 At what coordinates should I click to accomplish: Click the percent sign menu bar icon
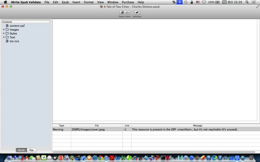(x=174, y=2)
